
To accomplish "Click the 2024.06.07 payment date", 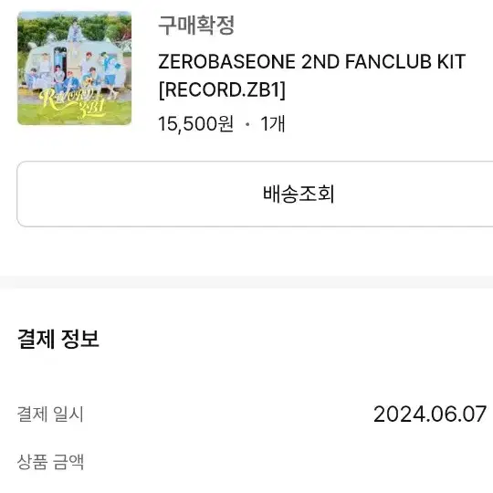I will pyautogui.click(x=430, y=414).
